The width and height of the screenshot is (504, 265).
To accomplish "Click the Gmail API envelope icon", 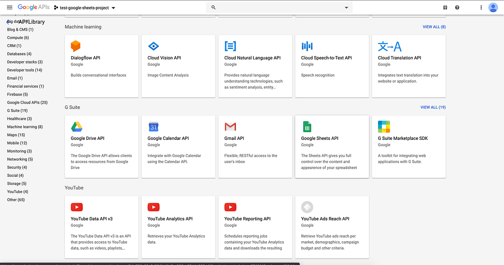I will coord(230,127).
